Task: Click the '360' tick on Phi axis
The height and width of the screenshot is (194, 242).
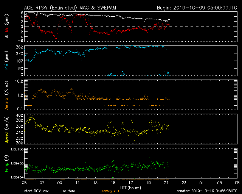Action: (20, 47)
